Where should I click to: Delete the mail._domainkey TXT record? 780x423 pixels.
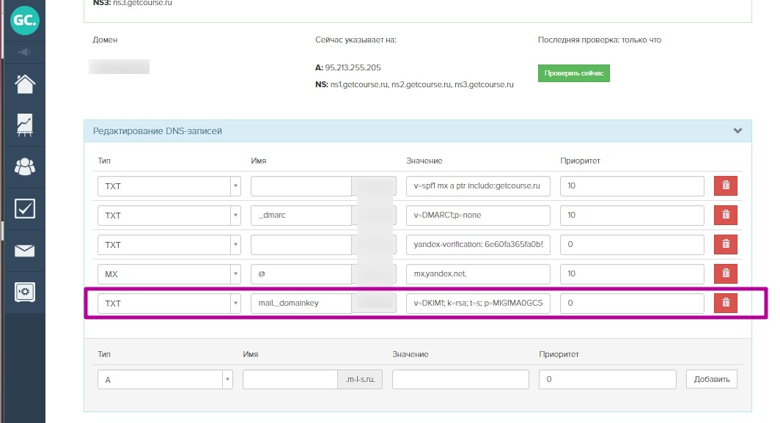tap(725, 303)
